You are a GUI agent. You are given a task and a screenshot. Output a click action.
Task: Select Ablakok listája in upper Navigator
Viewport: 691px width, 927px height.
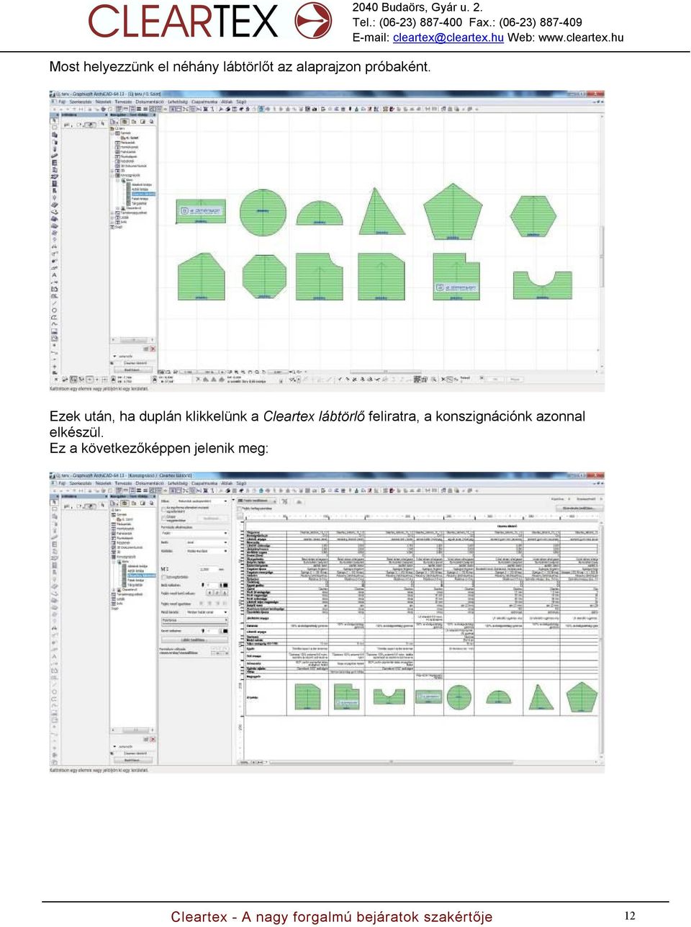(x=141, y=184)
